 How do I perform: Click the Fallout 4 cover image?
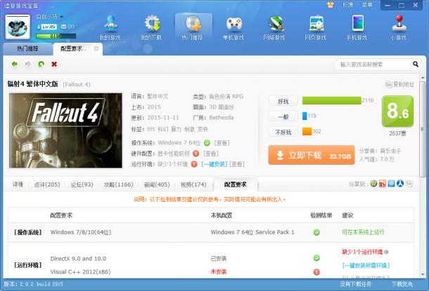[x=65, y=130]
